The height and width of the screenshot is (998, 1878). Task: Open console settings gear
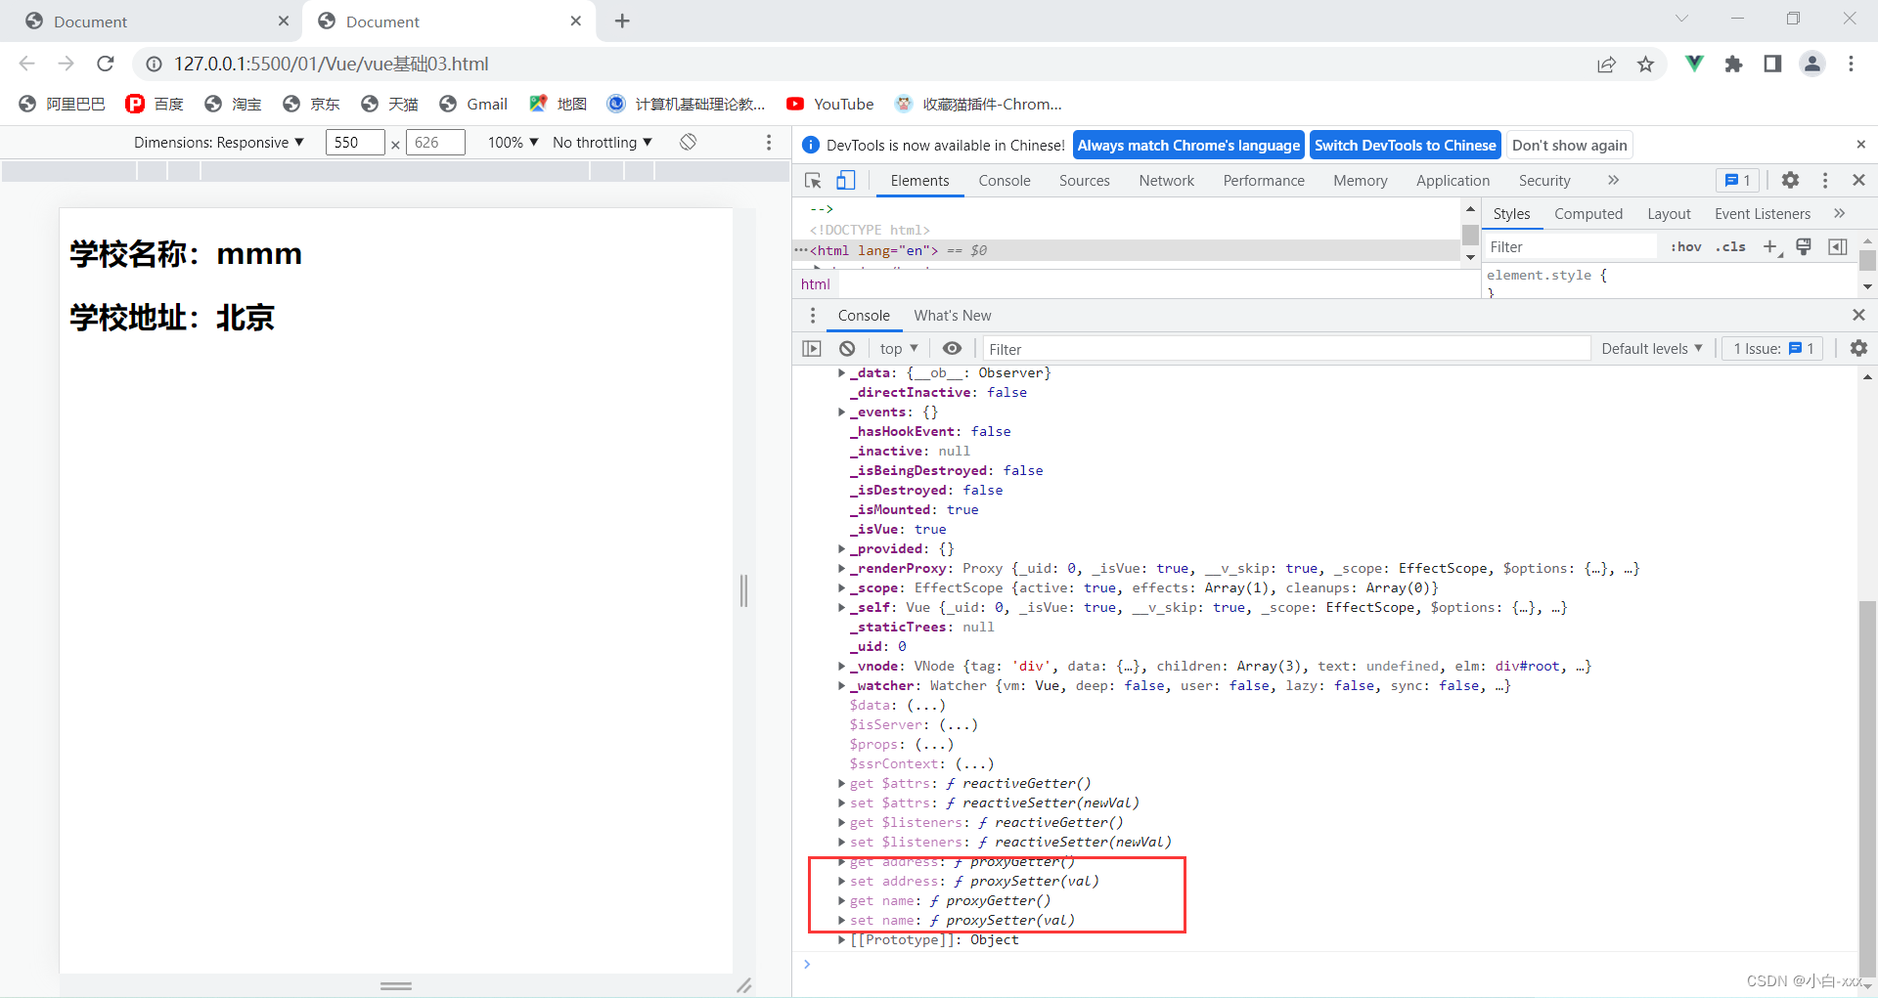tap(1858, 348)
